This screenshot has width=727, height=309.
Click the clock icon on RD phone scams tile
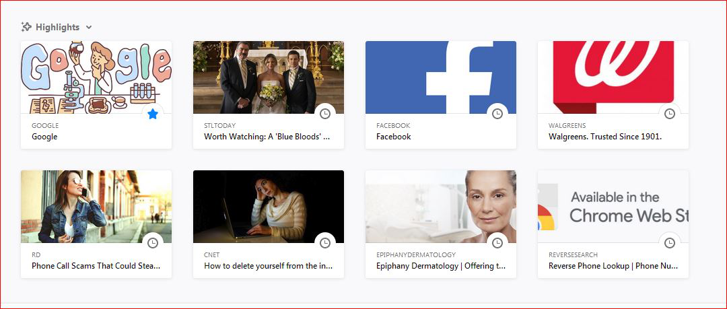point(153,242)
